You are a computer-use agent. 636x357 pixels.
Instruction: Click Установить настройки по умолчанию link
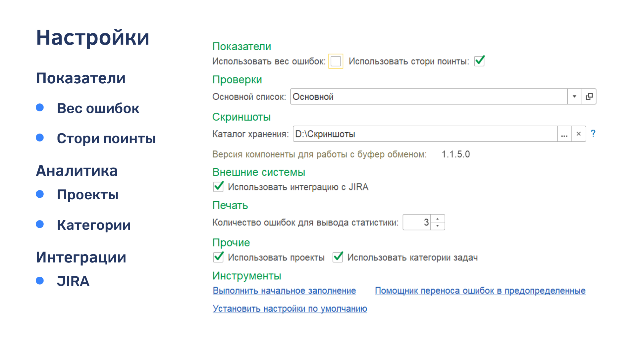290,309
